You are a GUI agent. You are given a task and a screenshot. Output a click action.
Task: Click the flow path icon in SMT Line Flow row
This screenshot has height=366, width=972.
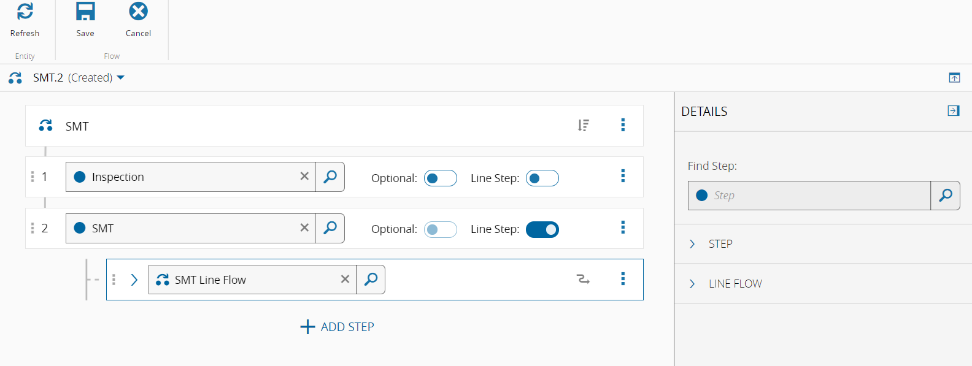[583, 280]
